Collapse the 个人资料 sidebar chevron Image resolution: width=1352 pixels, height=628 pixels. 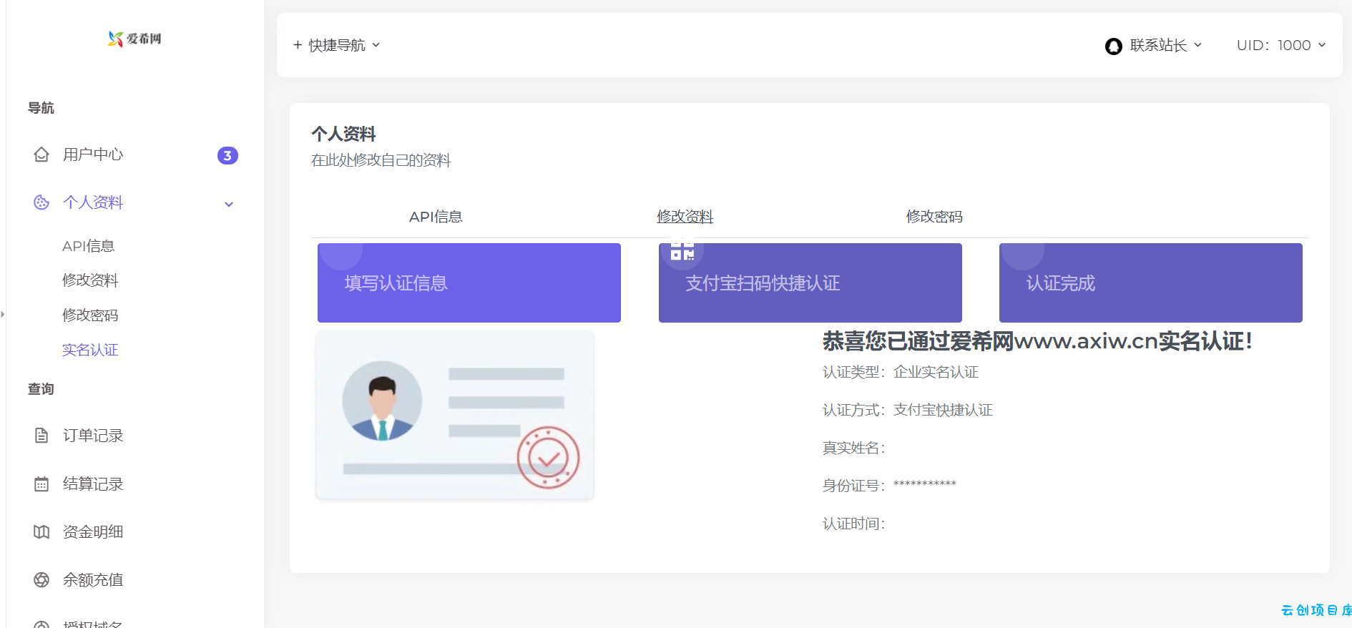tap(229, 204)
